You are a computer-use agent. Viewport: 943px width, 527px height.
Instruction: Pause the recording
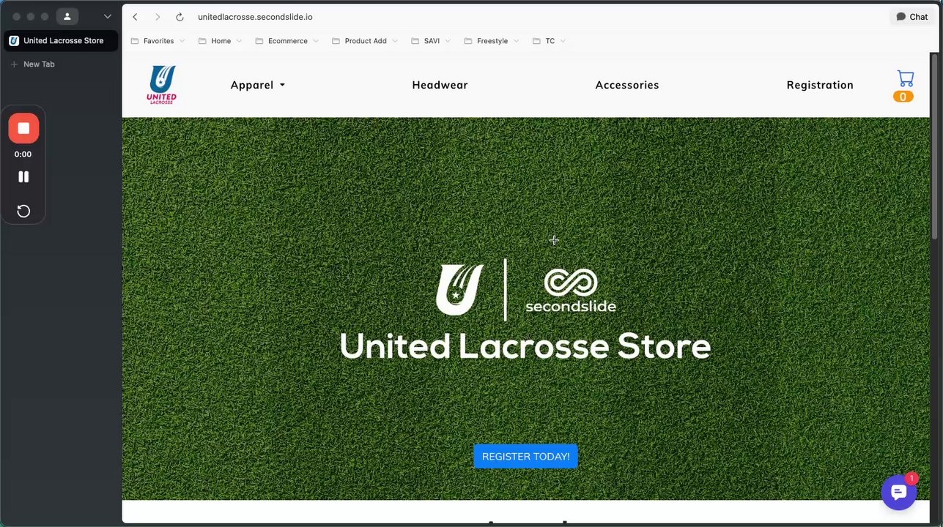[x=23, y=176]
